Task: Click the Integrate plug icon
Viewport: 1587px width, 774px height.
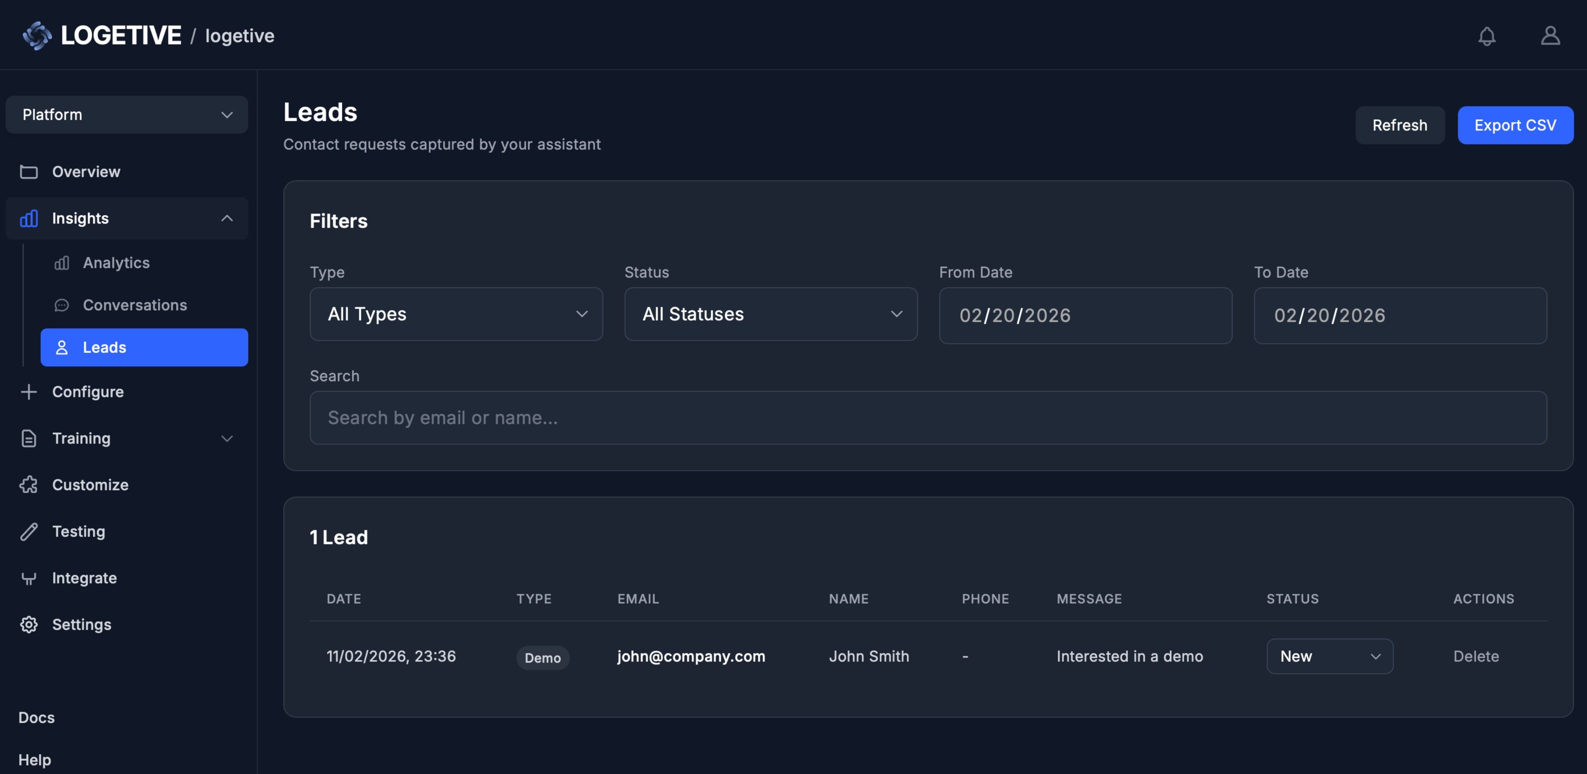Action: pos(29,578)
